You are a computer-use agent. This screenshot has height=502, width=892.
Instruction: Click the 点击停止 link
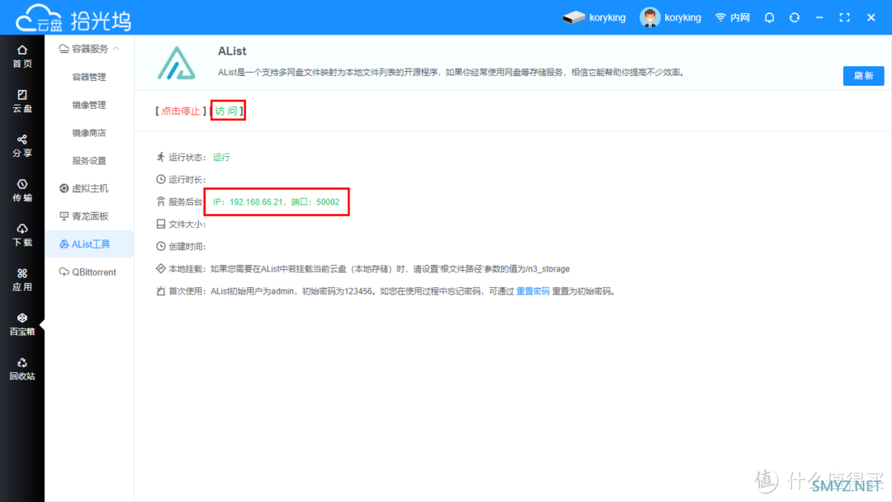[180, 111]
